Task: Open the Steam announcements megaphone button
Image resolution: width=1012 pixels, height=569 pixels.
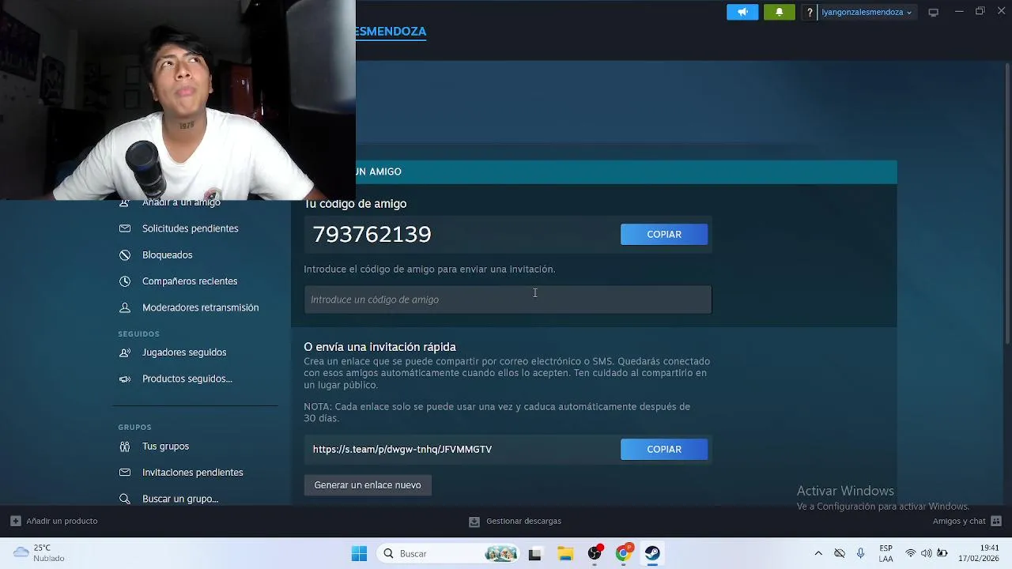Action: [742, 12]
